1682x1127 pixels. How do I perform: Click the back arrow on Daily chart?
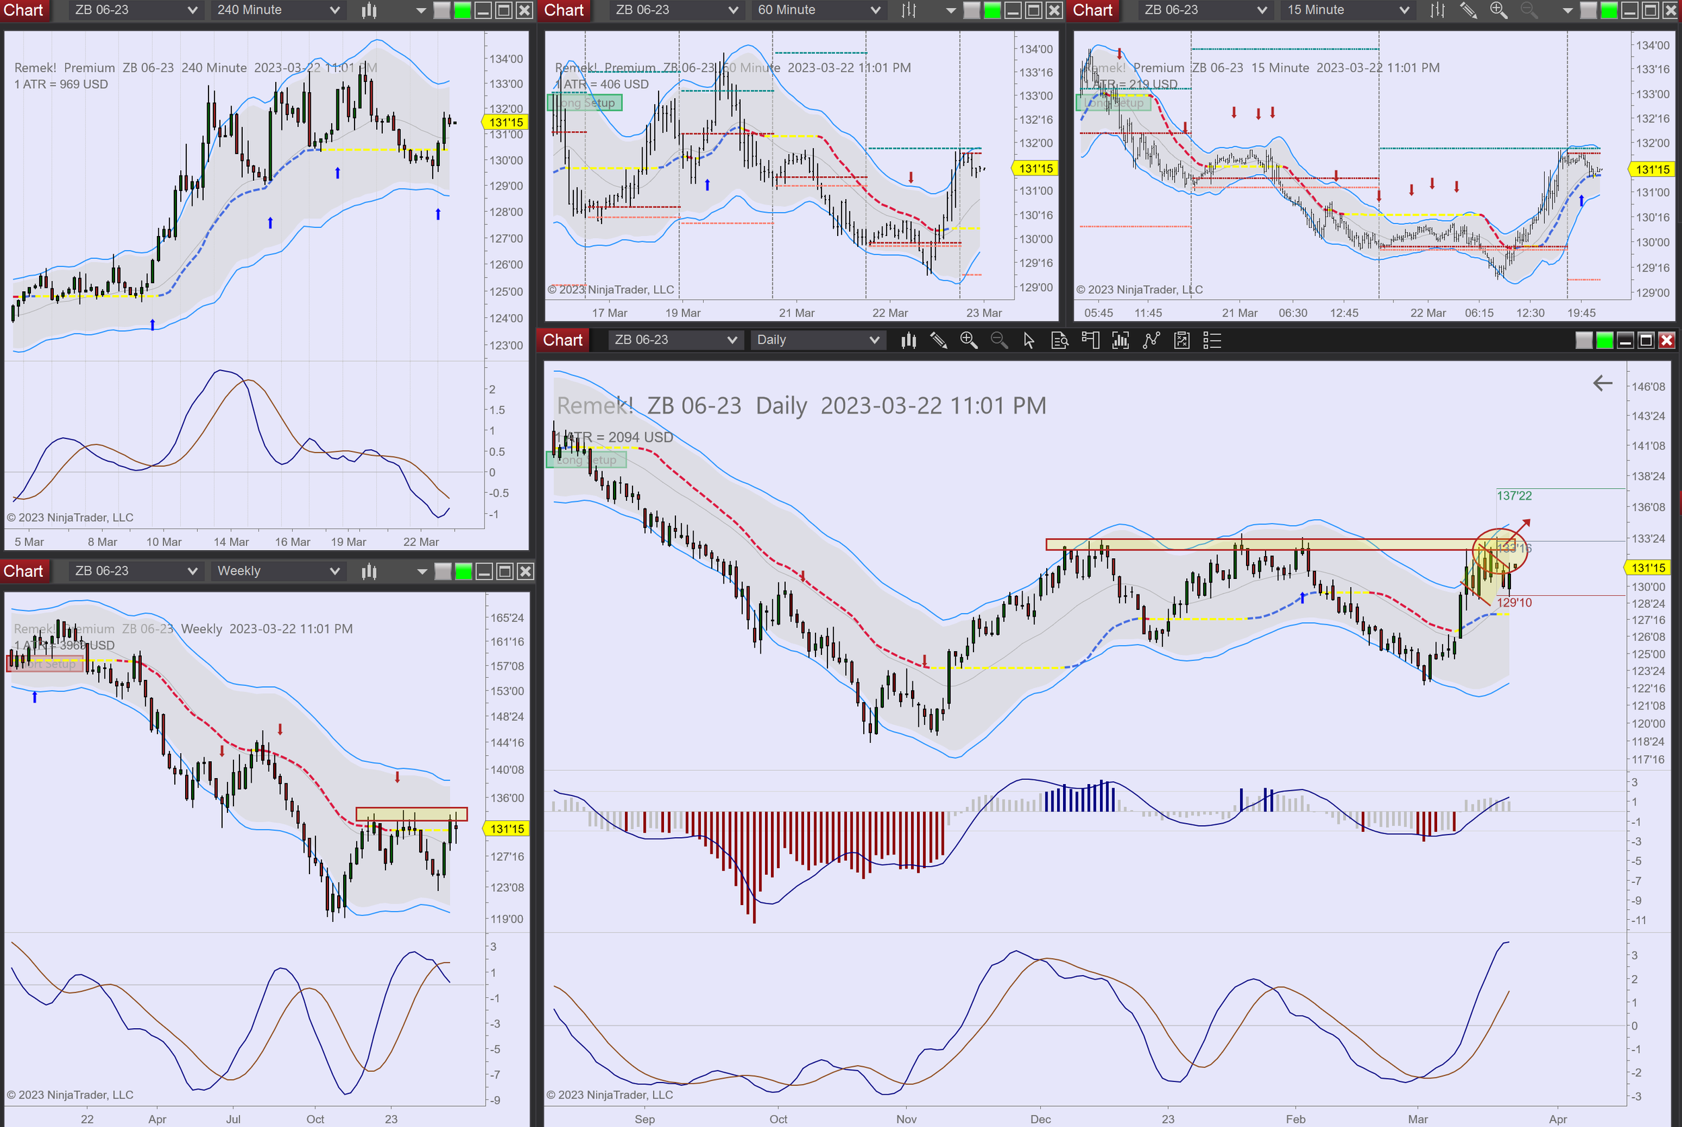1602,383
